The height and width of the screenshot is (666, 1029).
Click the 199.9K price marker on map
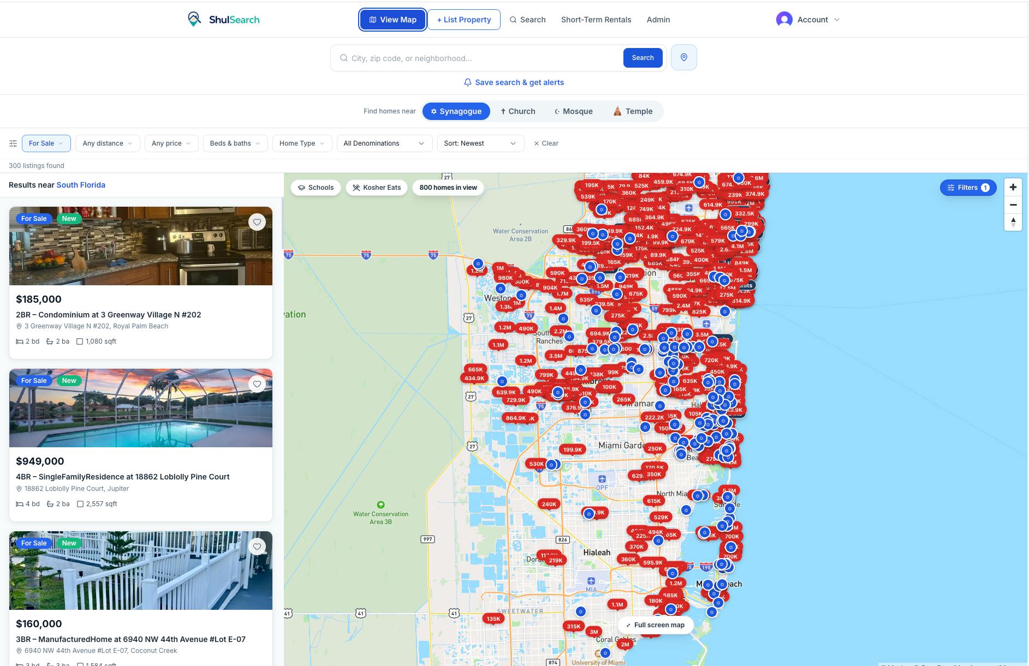tap(573, 449)
